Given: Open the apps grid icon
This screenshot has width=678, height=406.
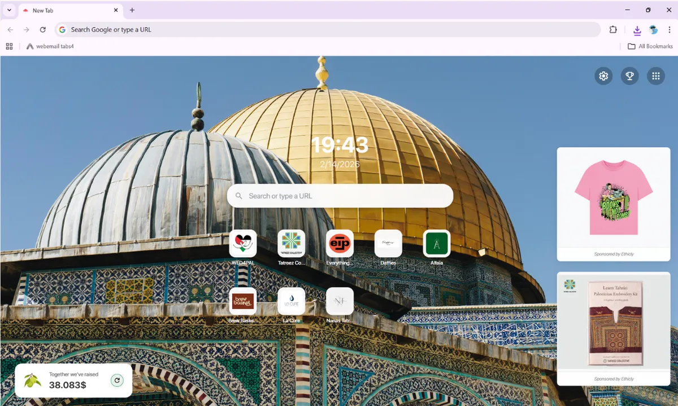Looking at the screenshot, I should pos(655,76).
